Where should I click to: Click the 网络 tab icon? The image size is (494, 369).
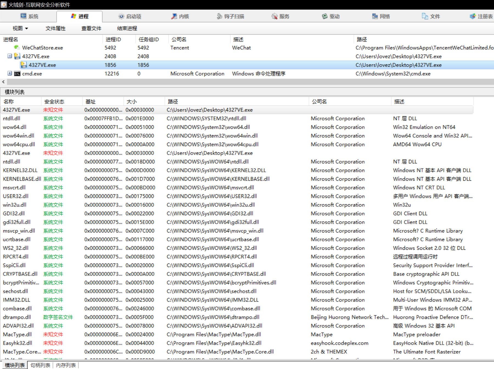(375, 16)
